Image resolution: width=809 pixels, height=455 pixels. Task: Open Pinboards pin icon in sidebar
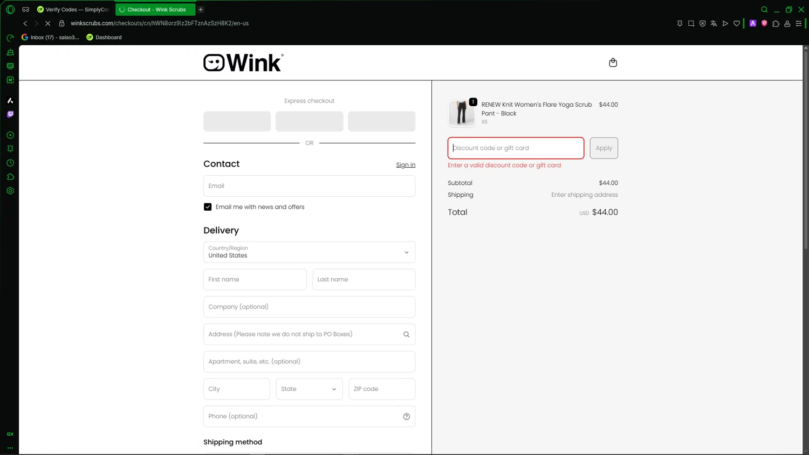(10, 149)
